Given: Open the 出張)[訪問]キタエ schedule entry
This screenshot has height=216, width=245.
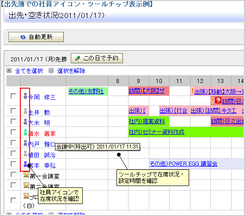Looking at the screenshot, I should [214, 111].
